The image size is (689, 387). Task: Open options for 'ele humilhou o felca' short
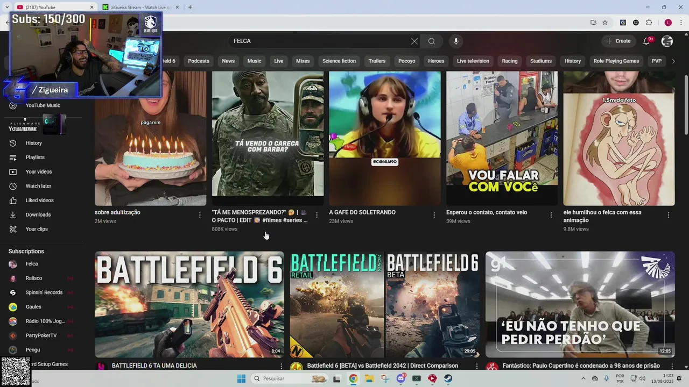pyautogui.click(x=669, y=215)
